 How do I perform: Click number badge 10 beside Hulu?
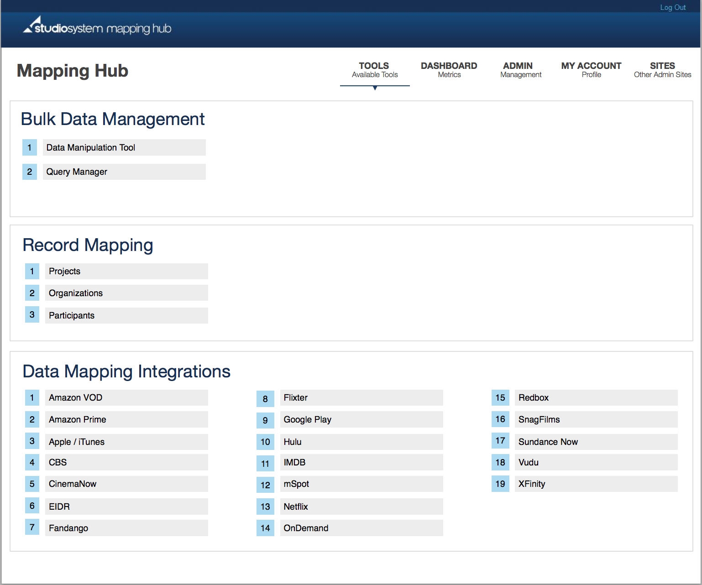(x=265, y=442)
